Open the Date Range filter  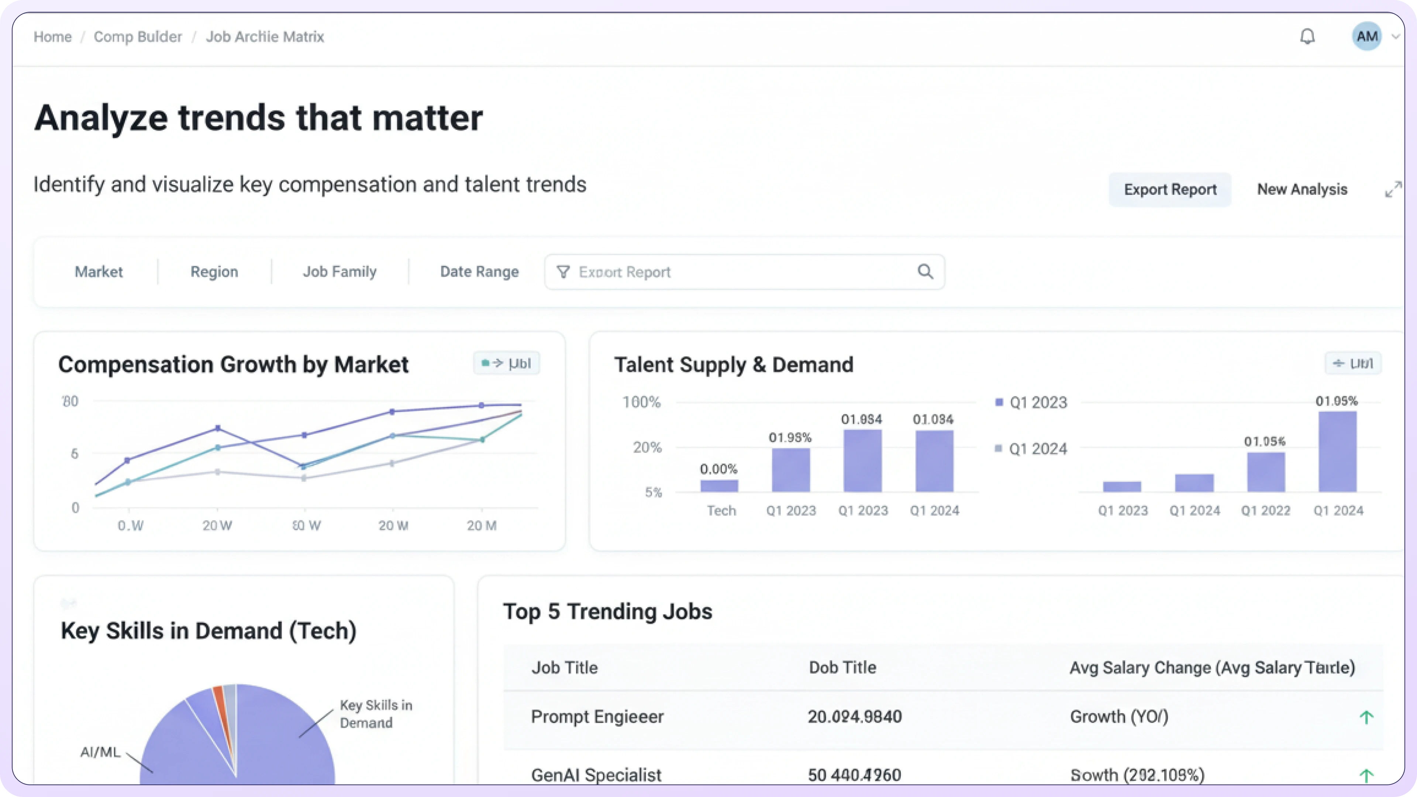tap(479, 272)
